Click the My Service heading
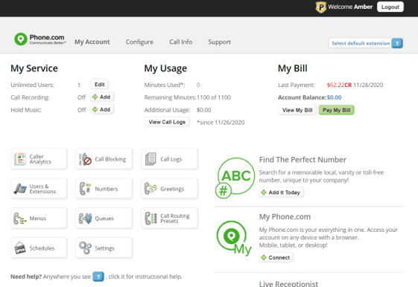418x287 pixels. point(34,68)
